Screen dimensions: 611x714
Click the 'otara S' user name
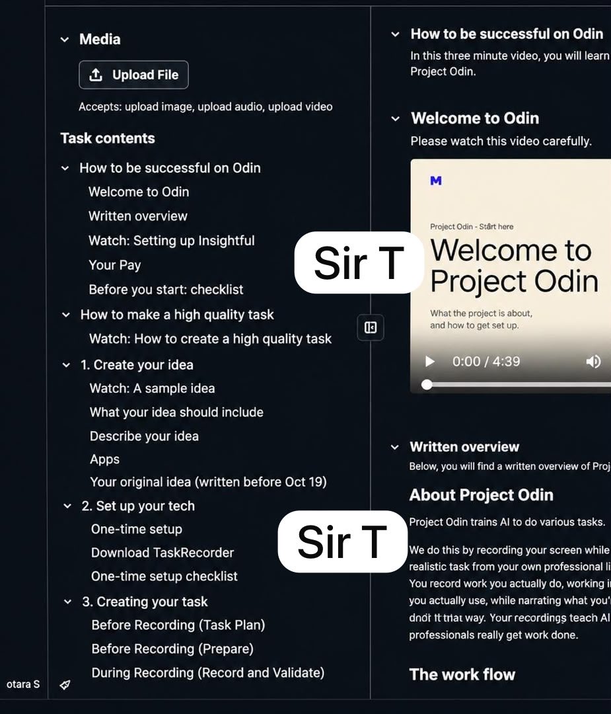[22, 684]
